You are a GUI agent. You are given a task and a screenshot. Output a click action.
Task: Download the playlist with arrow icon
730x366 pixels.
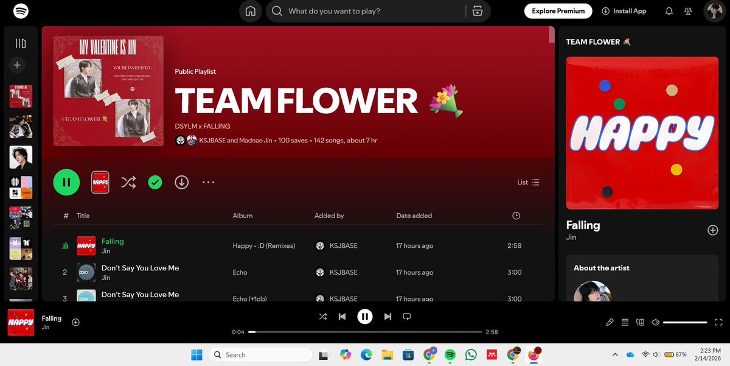click(x=181, y=182)
